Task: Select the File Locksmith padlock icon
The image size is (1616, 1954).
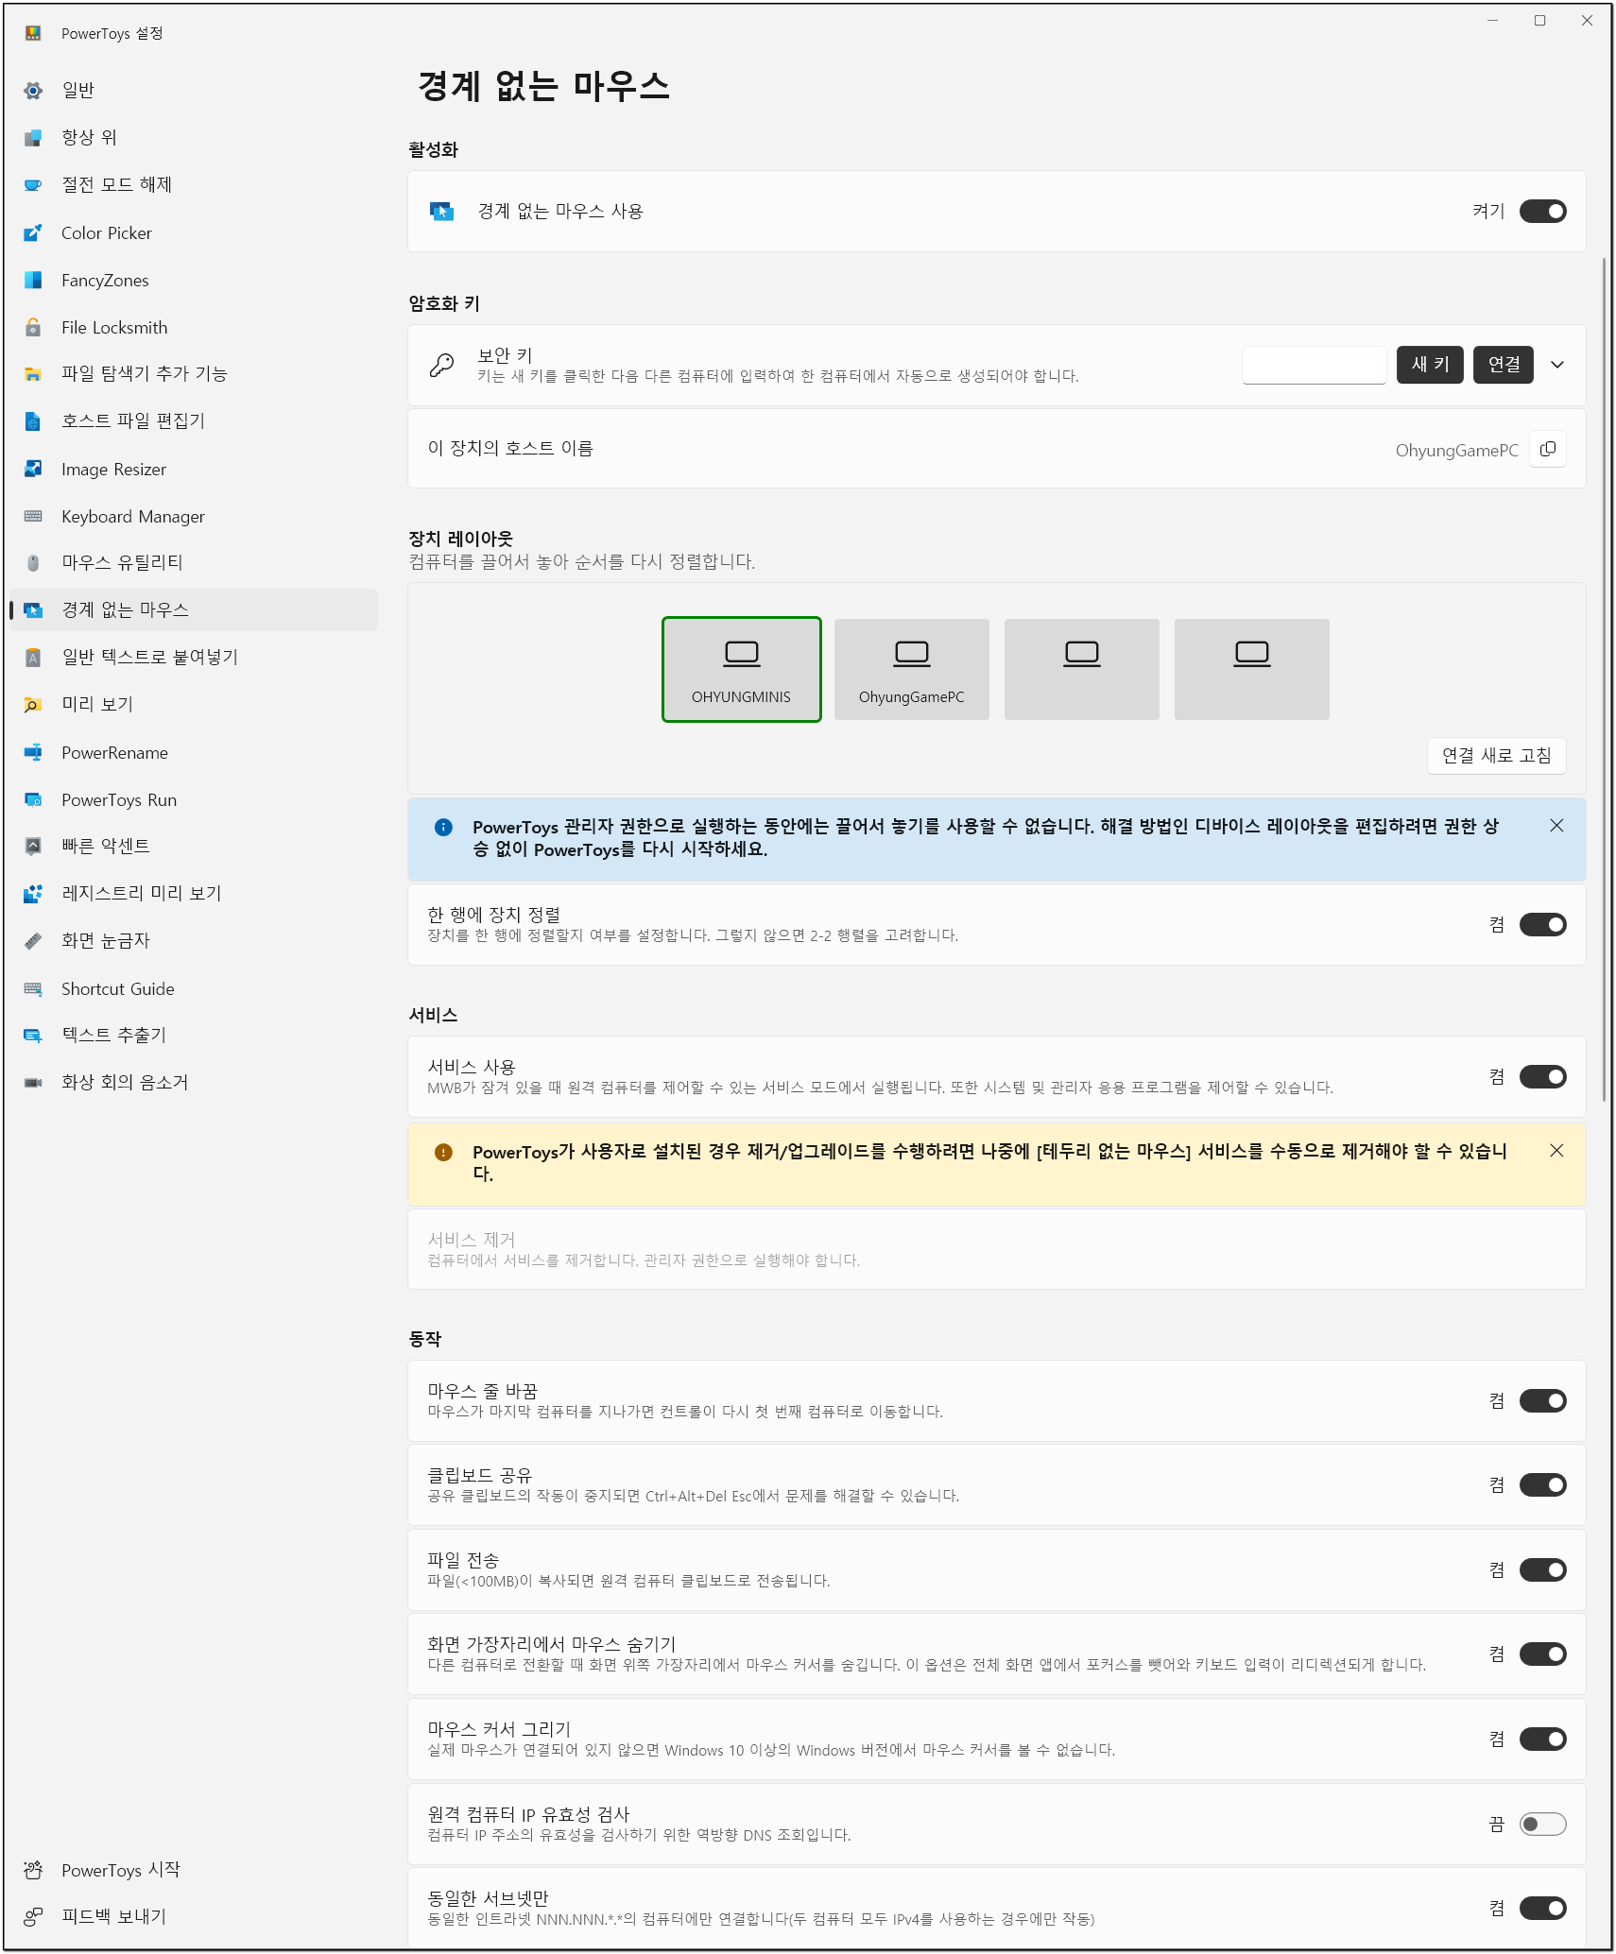Action: [33, 327]
